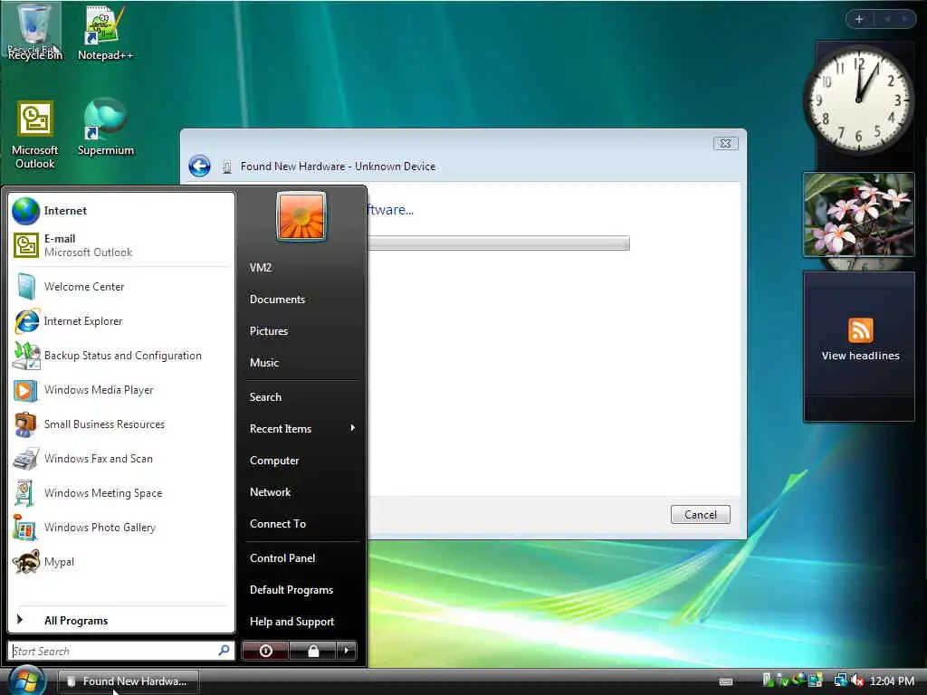Image resolution: width=927 pixels, height=695 pixels.
Task: Click the Power sleep button
Action: click(x=265, y=651)
